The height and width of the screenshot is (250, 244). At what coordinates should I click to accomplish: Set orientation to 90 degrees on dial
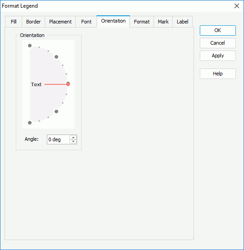(x=30, y=46)
